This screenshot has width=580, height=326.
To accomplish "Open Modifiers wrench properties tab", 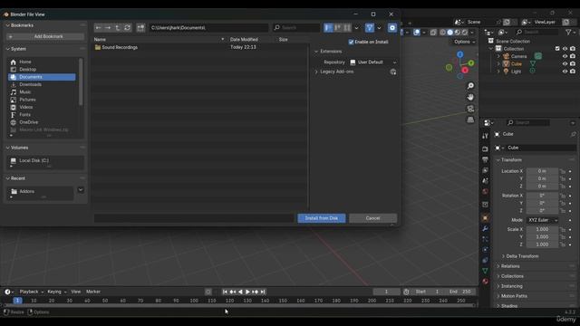I will pyautogui.click(x=485, y=228).
